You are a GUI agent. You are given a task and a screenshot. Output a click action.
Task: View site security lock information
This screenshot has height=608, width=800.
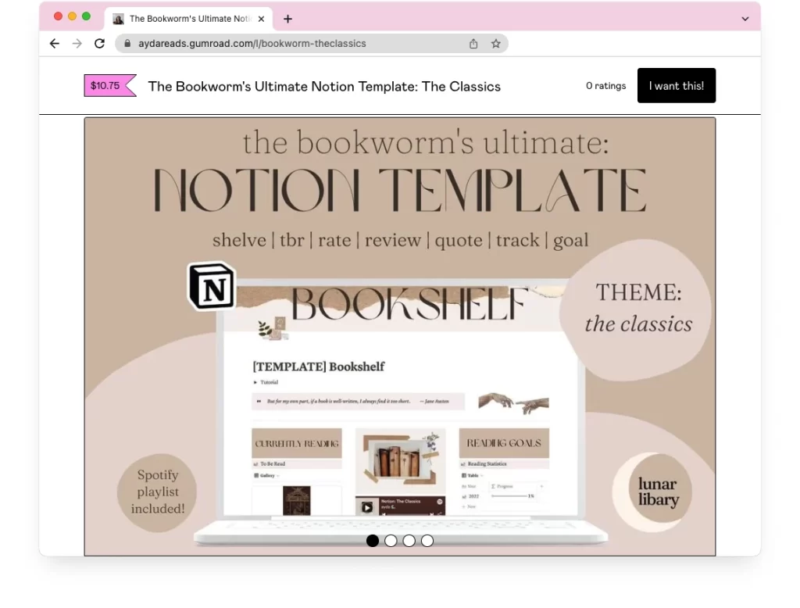(x=127, y=44)
